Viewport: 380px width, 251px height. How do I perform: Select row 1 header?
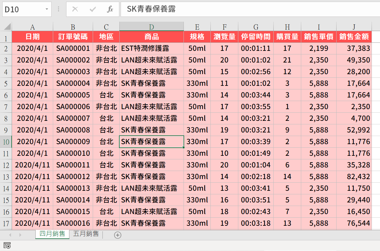pyautogui.click(x=6, y=37)
